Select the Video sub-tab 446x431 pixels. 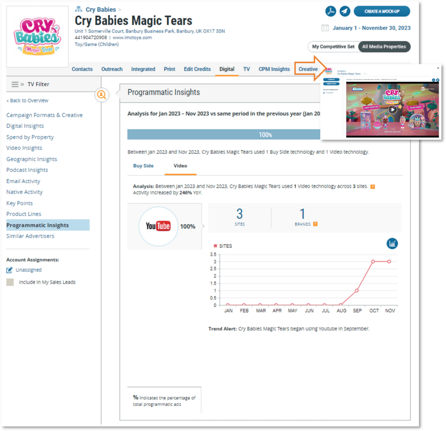coord(180,166)
